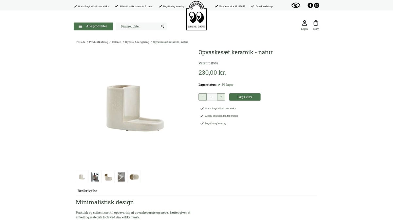
Task: Open the Facebook page icon
Action: [310, 5]
